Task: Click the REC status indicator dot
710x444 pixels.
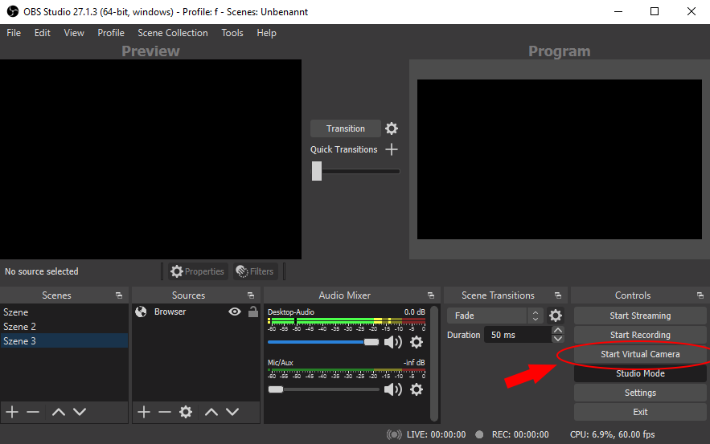Action: tap(479, 434)
